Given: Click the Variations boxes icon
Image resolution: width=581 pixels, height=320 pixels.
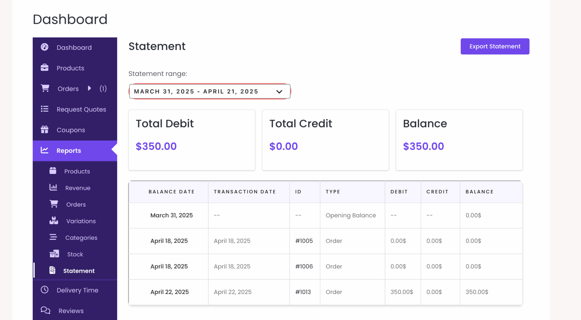Looking at the screenshot, I should click(54, 220).
